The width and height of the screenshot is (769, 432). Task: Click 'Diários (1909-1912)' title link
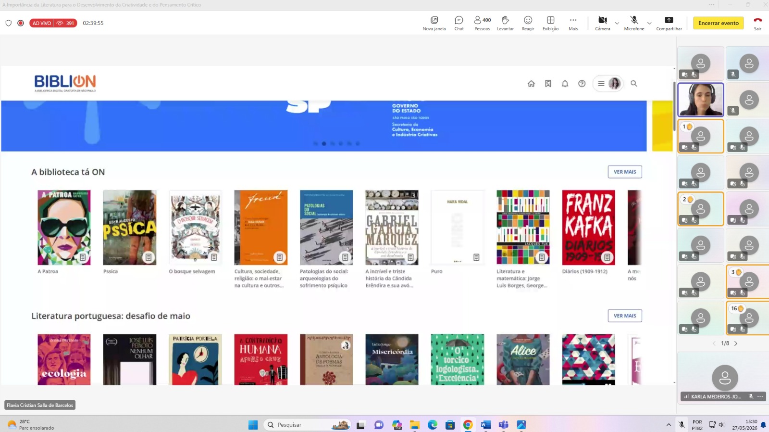(x=584, y=271)
